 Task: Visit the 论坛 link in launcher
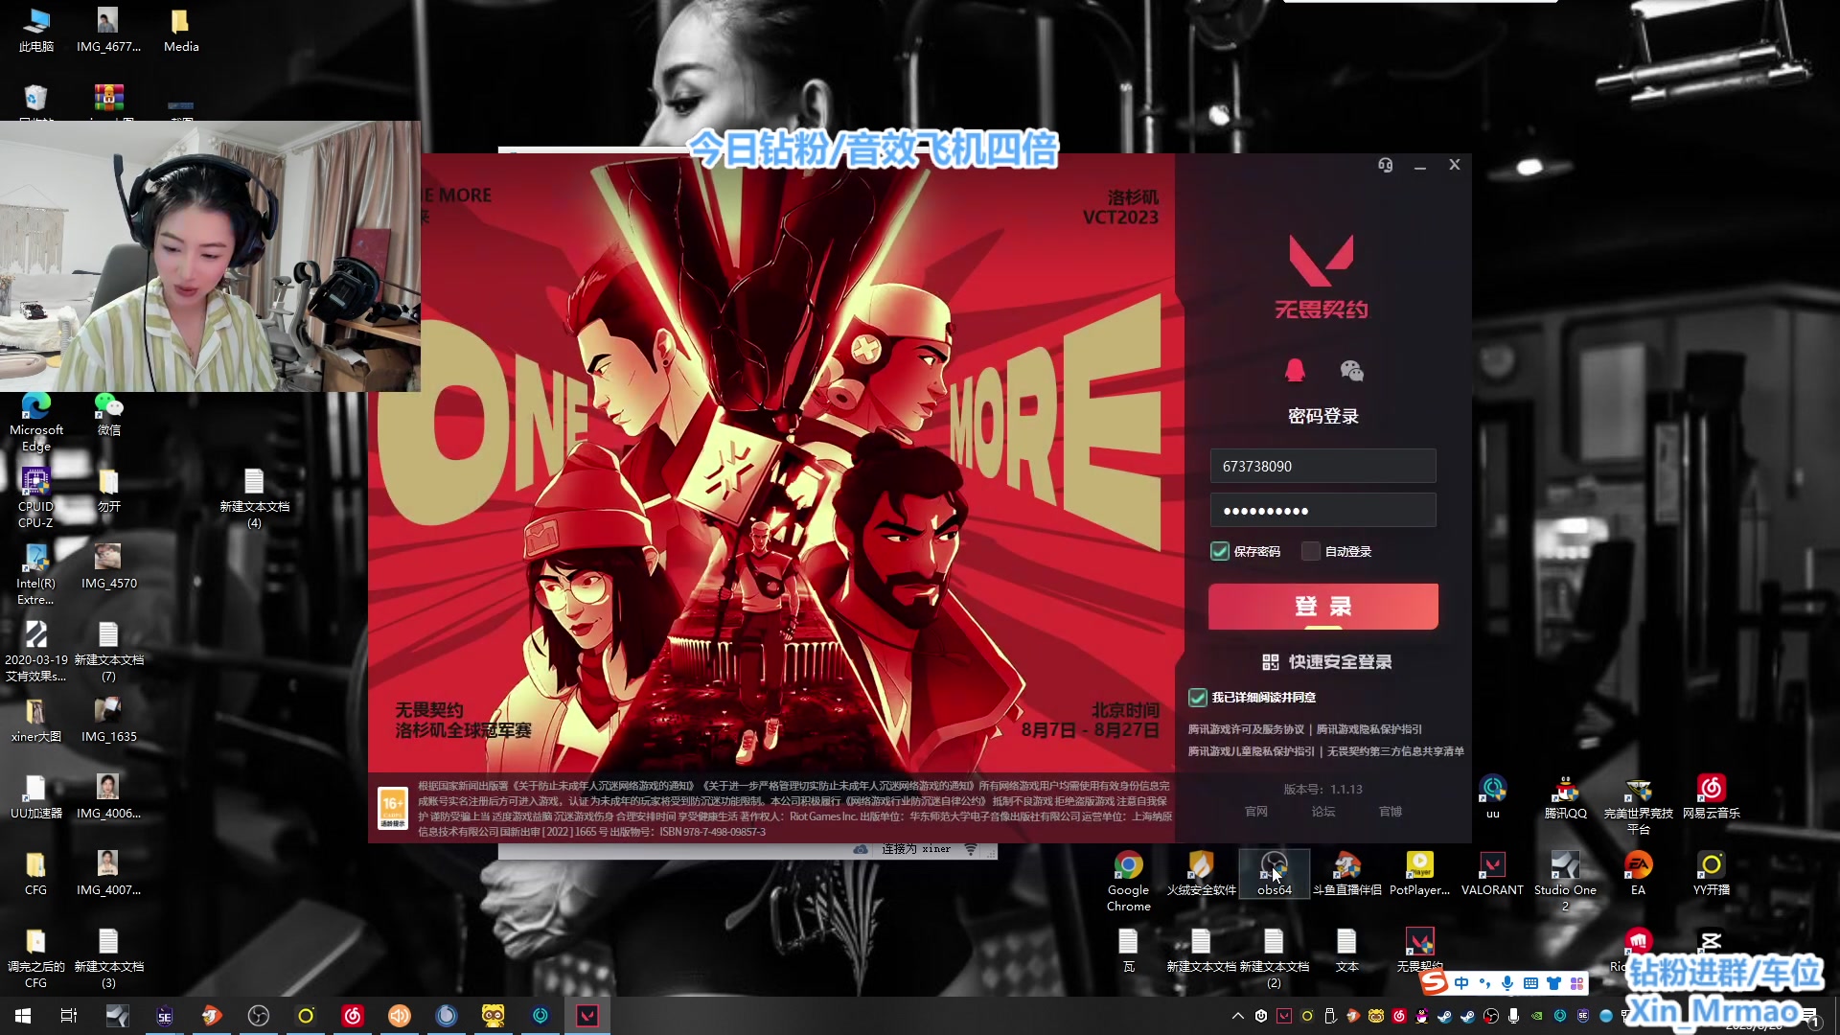pos(1322,811)
